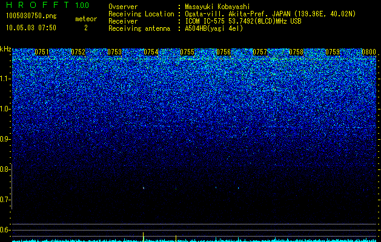Image resolution: width=381 pixels, height=242 pixels.
Task: Select the observer name Masayuki Kobayashi
Action: tap(217, 7)
